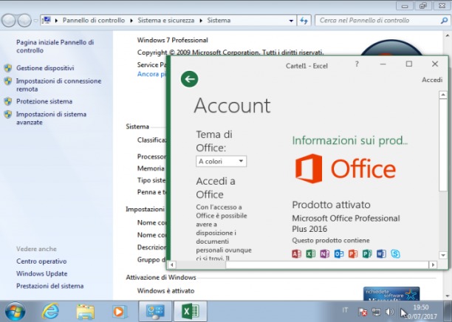The height and width of the screenshot is (322, 452).
Task: Open Windows Media Player from taskbar
Action: click(120, 312)
